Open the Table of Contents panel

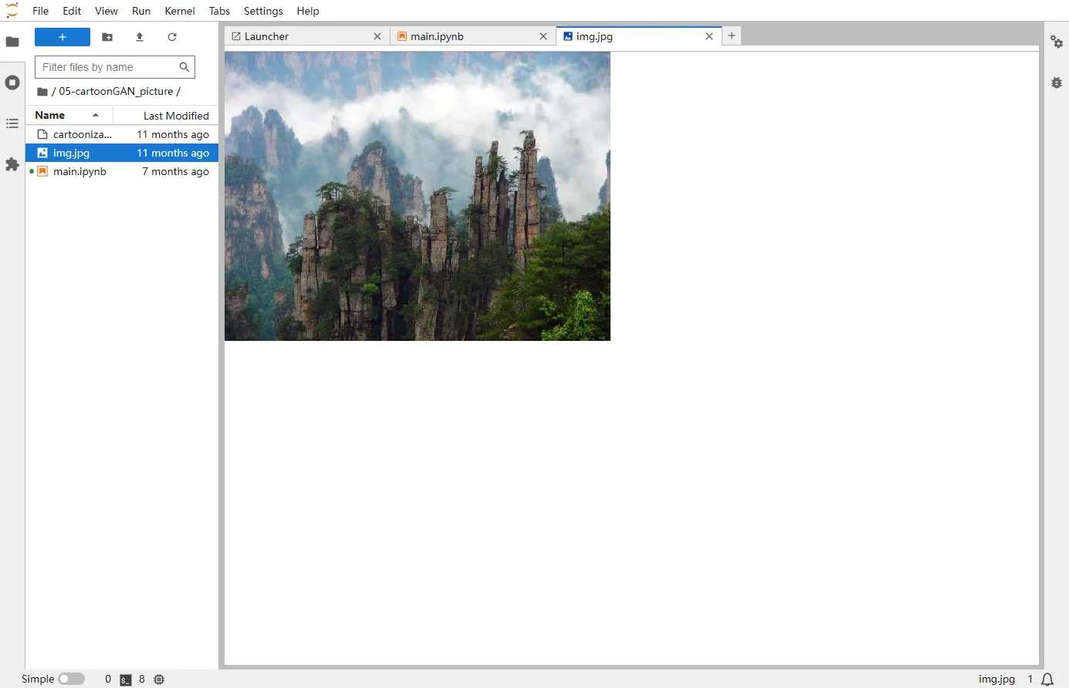click(x=12, y=123)
